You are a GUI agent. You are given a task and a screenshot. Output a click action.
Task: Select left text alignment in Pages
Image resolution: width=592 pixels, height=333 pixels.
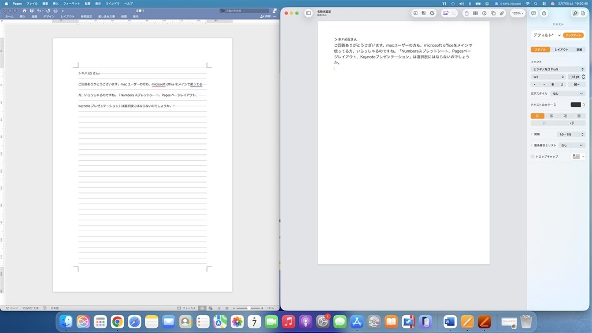pyautogui.click(x=537, y=116)
